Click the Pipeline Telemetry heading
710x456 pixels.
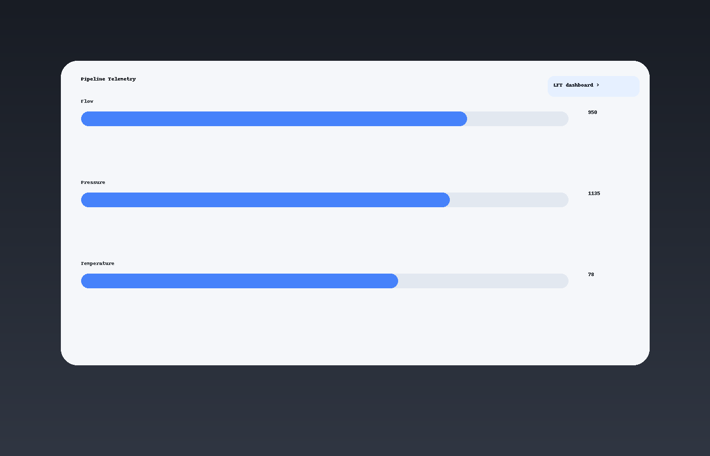[108, 79]
